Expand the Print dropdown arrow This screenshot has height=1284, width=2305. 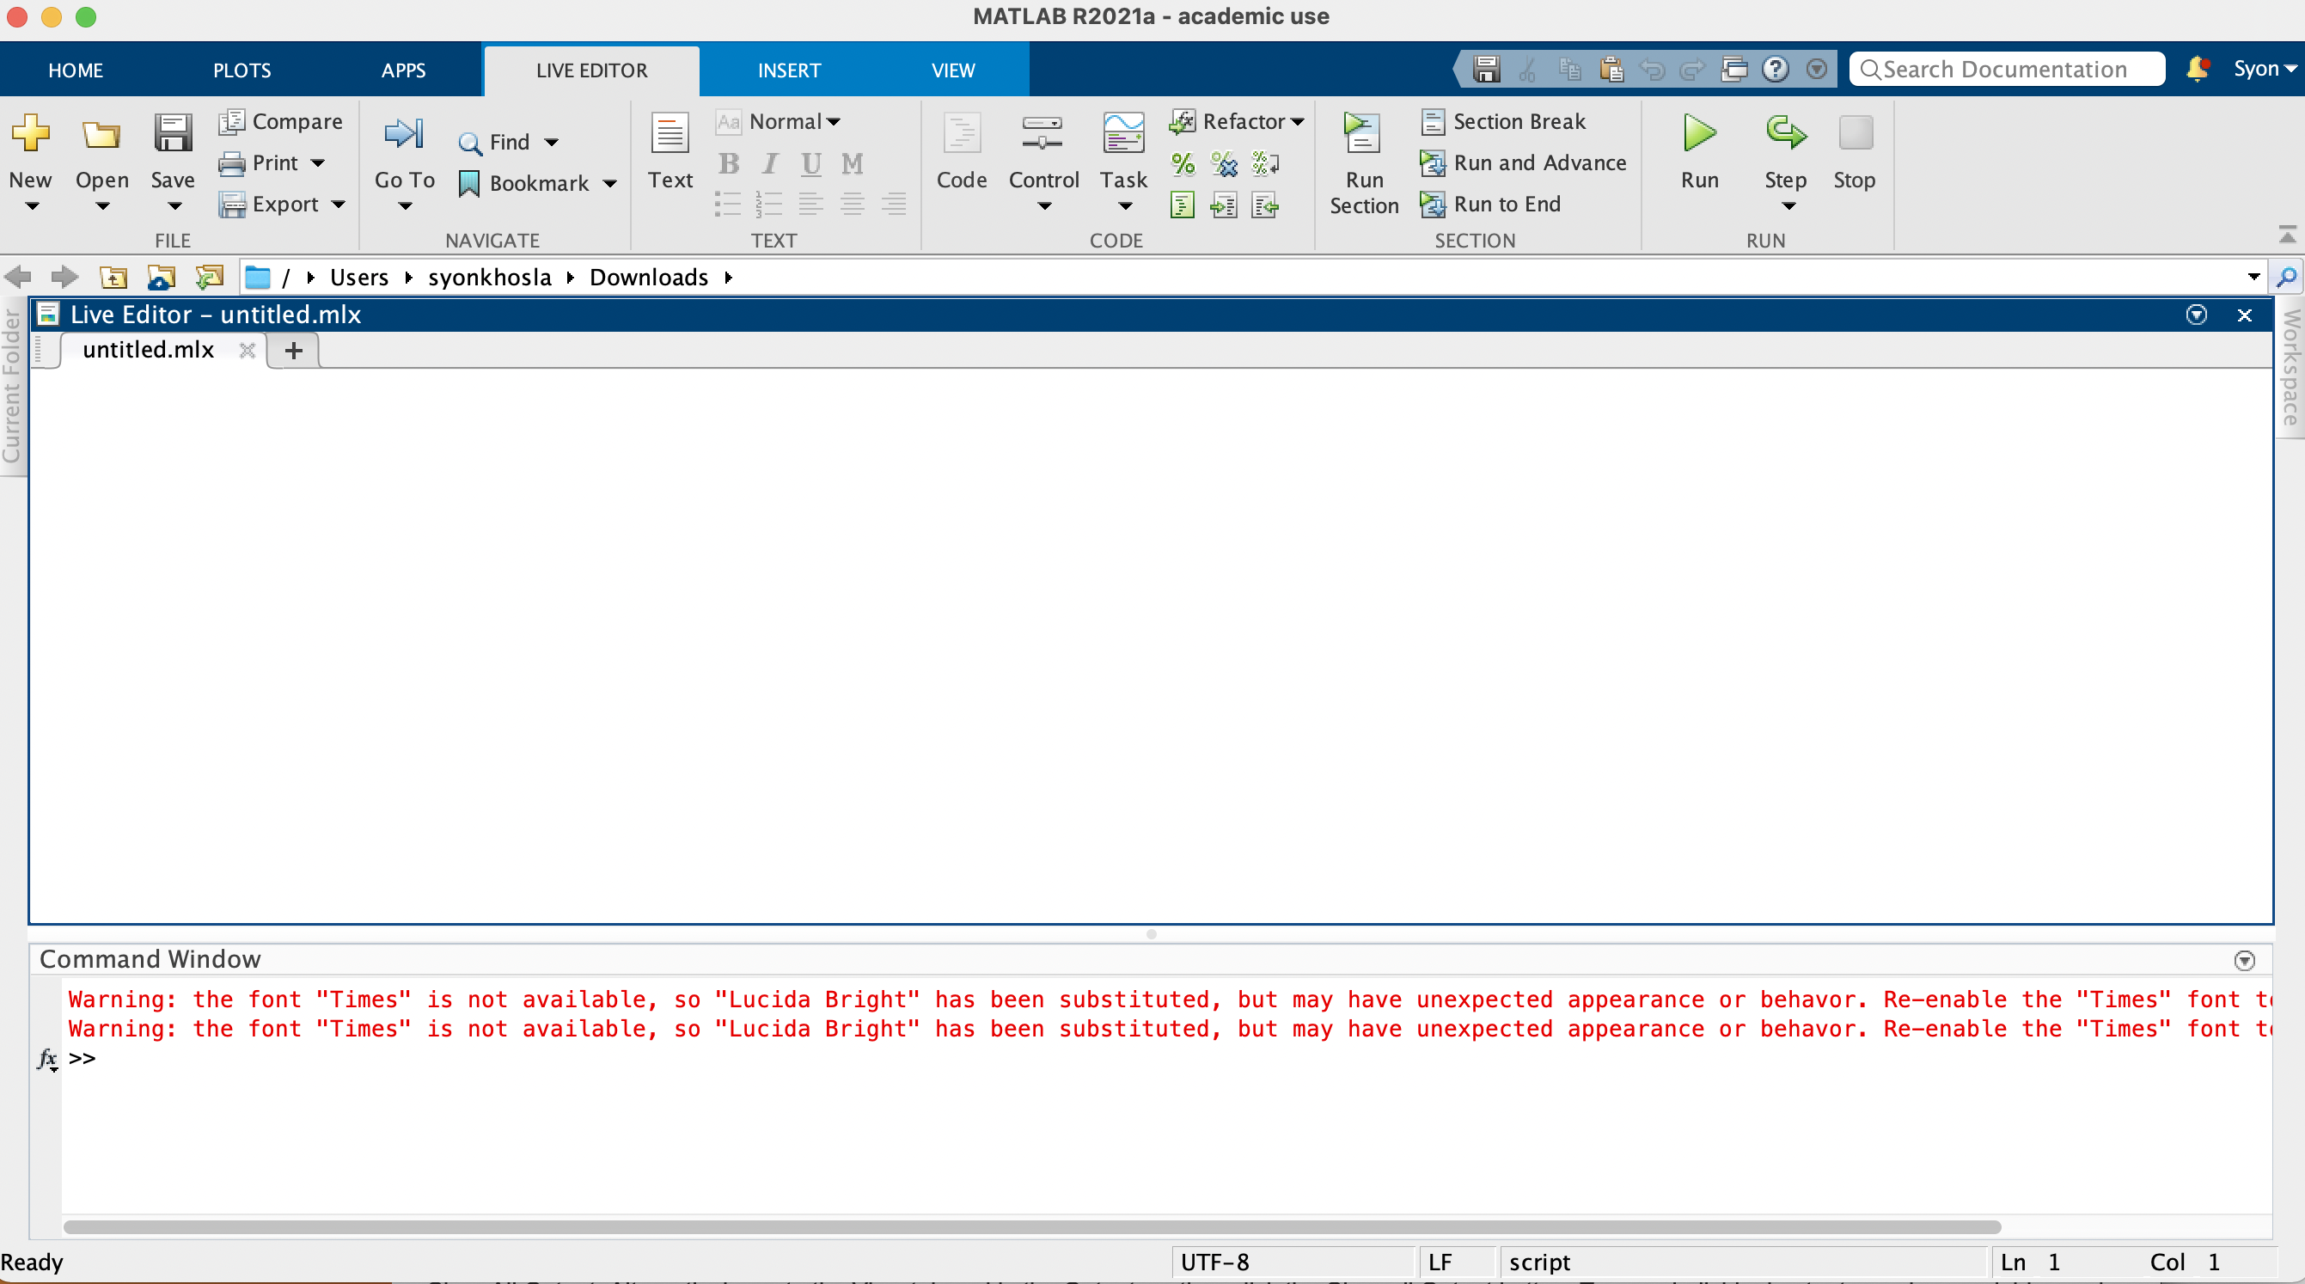coord(318,162)
